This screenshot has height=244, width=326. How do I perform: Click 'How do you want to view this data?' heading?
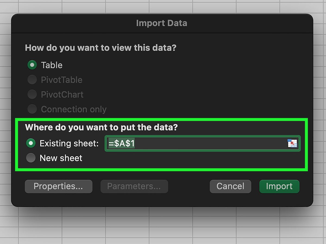(x=101, y=48)
